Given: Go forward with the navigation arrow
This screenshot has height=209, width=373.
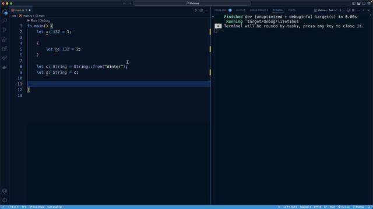Looking at the screenshot, I should pyautogui.click(x=130, y=3).
